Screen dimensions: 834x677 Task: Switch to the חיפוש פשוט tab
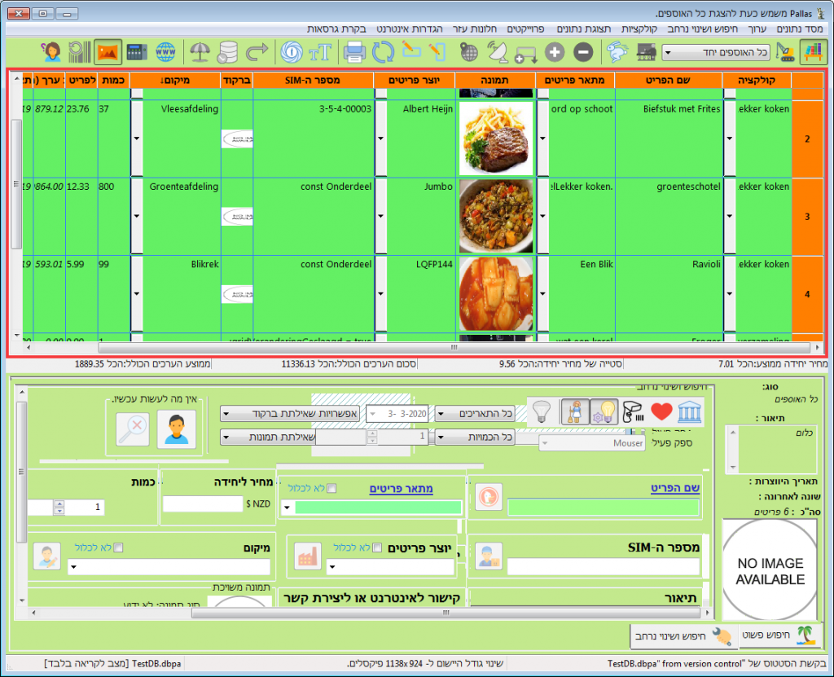(x=779, y=635)
